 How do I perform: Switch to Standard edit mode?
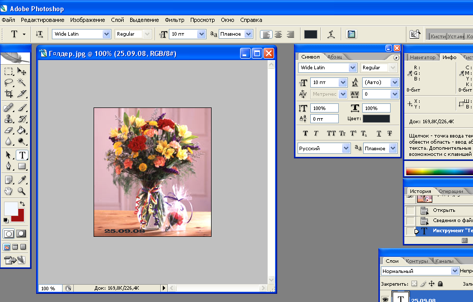click(9, 234)
